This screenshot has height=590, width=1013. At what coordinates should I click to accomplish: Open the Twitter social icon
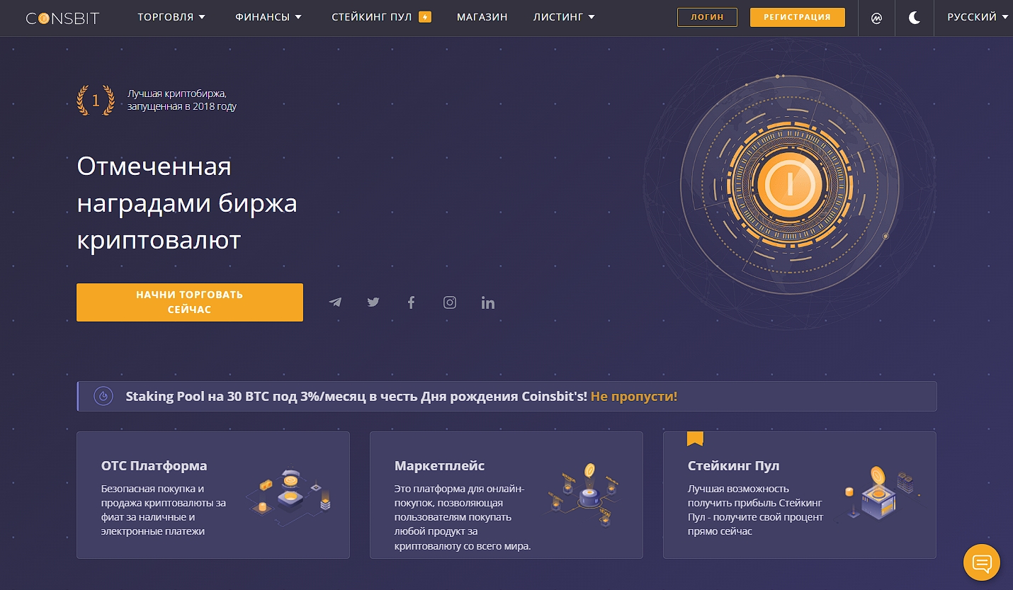373,302
